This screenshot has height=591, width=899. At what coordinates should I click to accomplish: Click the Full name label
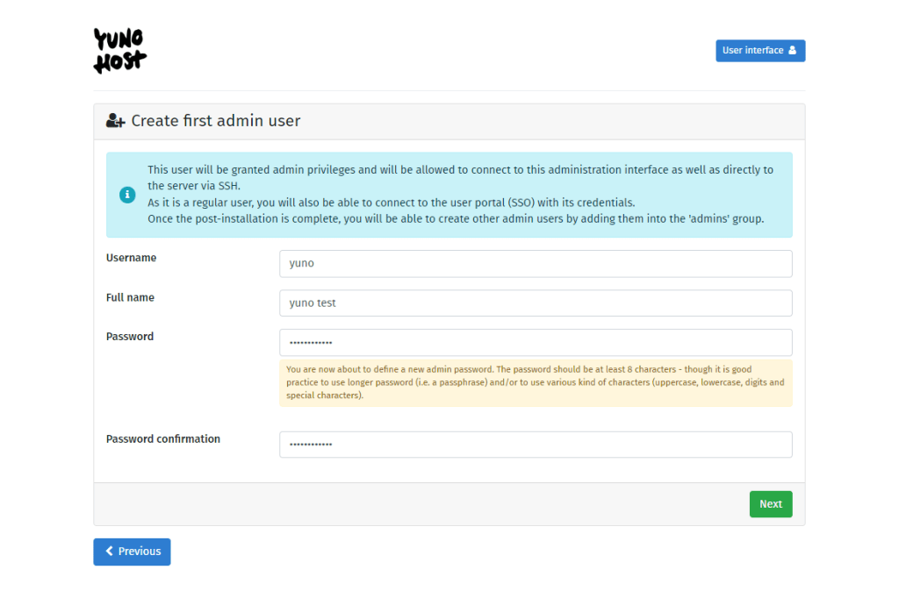[130, 297]
